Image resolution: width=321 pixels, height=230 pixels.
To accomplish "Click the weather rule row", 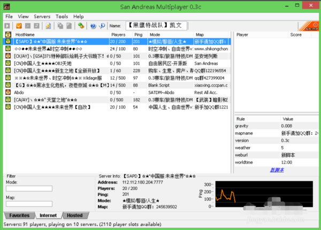I will pos(277,148).
